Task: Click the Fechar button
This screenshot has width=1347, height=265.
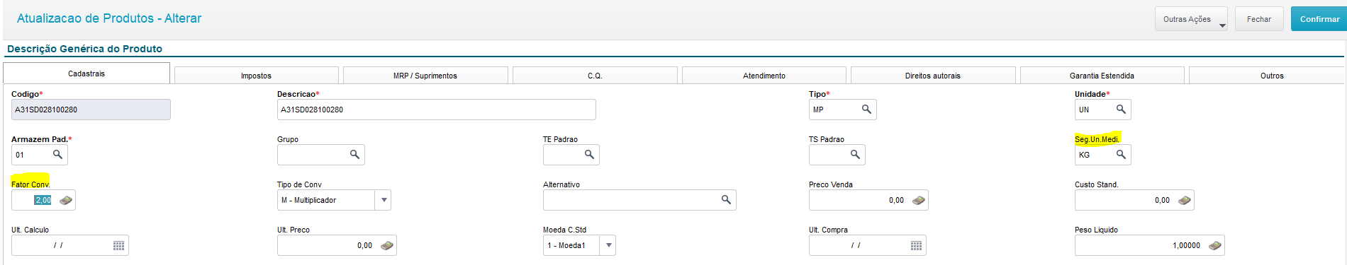Action: 1259,19
